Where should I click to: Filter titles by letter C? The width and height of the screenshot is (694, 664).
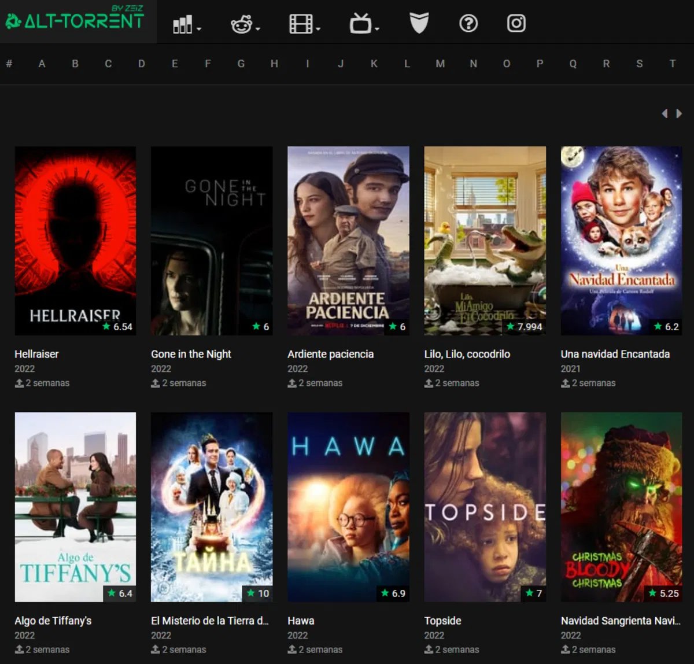108,64
